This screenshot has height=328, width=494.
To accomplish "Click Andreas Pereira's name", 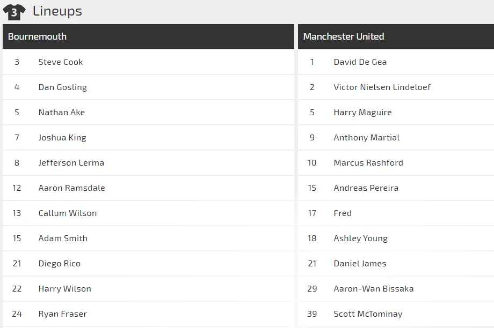I will coord(366,188).
